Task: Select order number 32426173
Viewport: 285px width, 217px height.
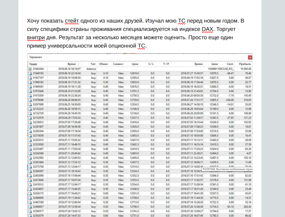Action: (38, 193)
